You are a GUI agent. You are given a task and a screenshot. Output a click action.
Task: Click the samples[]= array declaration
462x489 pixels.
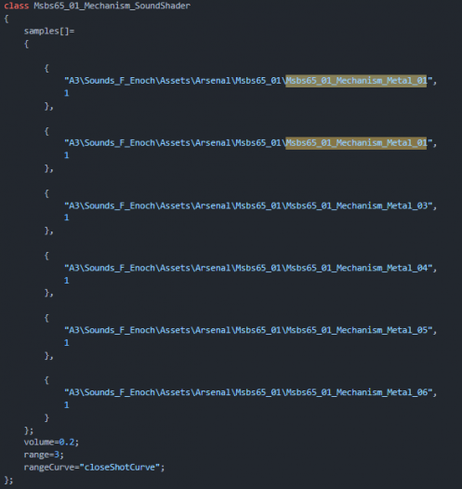(49, 31)
